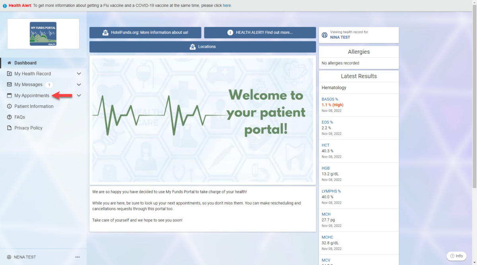
Task: Click the Latest Results heading
Action: (x=359, y=76)
